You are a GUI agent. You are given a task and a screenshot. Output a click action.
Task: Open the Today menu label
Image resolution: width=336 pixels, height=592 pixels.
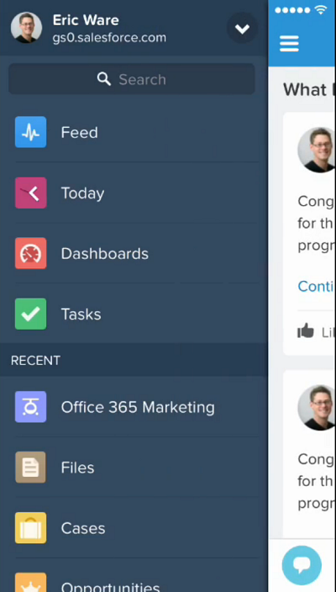coord(82,193)
